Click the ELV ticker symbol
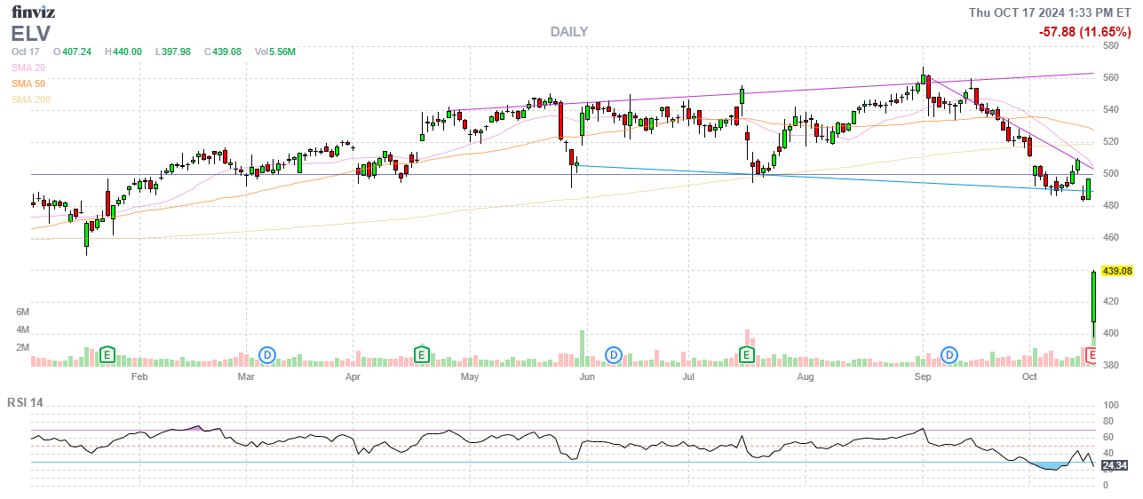This screenshot has width=1143, height=499. click(x=31, y=34)
